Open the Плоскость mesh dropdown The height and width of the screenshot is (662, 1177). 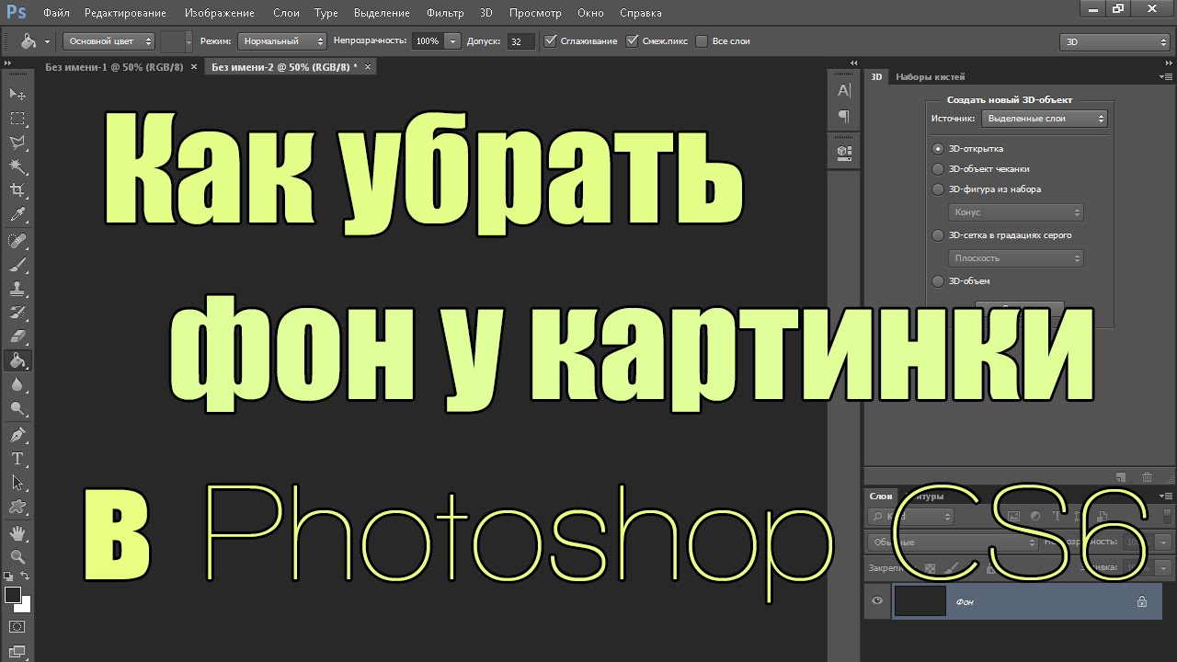[1016, 258]
